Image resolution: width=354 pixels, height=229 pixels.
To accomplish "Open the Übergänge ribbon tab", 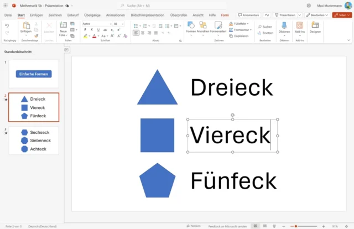I will click(92, 15).
